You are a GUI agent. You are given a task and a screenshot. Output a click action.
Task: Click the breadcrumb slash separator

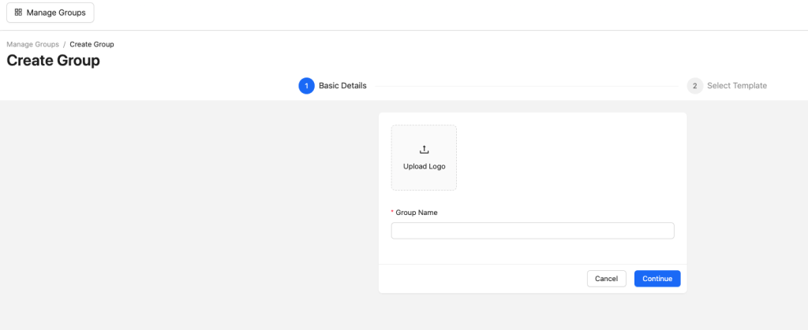tap(64, 44)
